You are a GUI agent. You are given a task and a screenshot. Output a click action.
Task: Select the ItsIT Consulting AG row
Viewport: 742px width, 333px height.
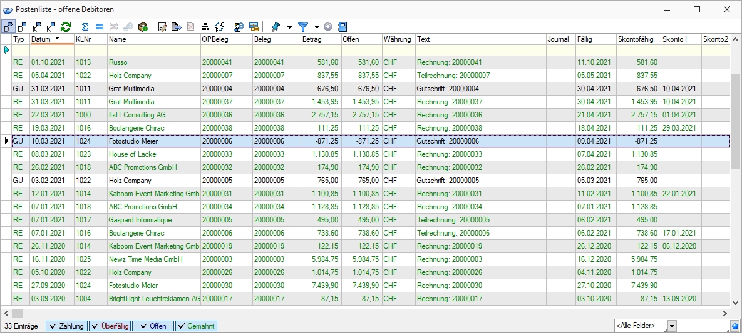pos(371,115)
